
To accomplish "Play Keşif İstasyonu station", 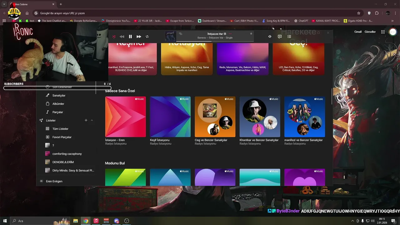I will click(170, 117).
